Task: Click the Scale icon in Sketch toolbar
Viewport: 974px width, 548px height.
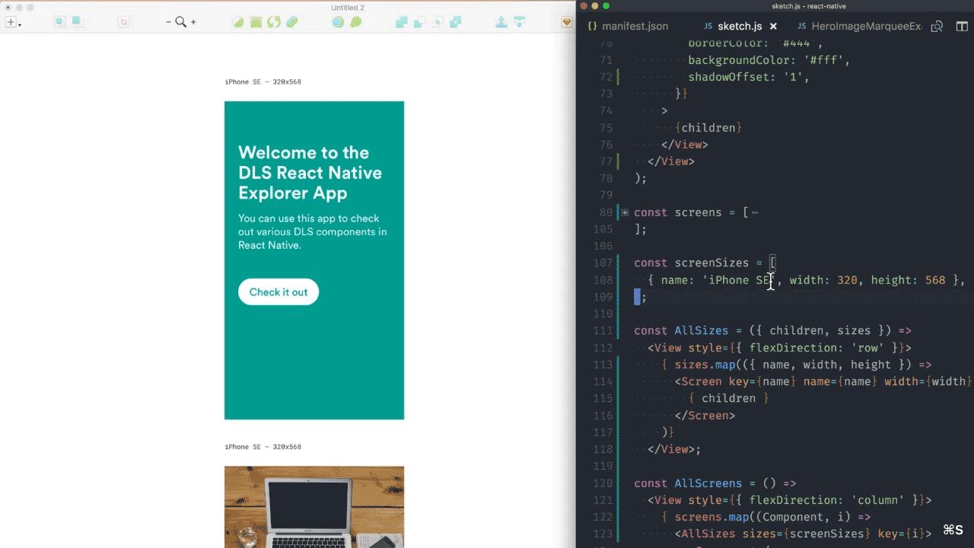Action: tap(355, 22)
